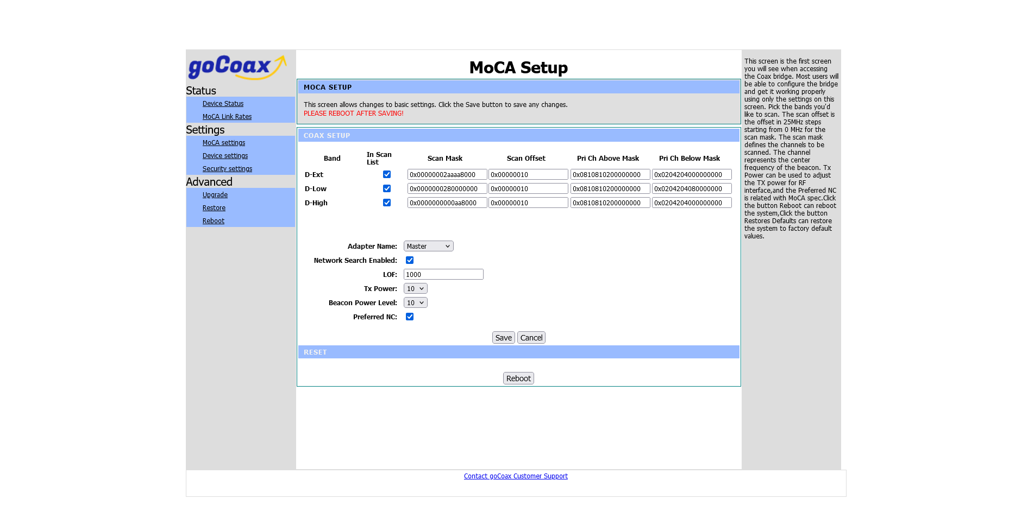Viewport: 1034px width, 524px height.
Task: Open the MoCA Link Rates page
Action: tap(227, 117)
